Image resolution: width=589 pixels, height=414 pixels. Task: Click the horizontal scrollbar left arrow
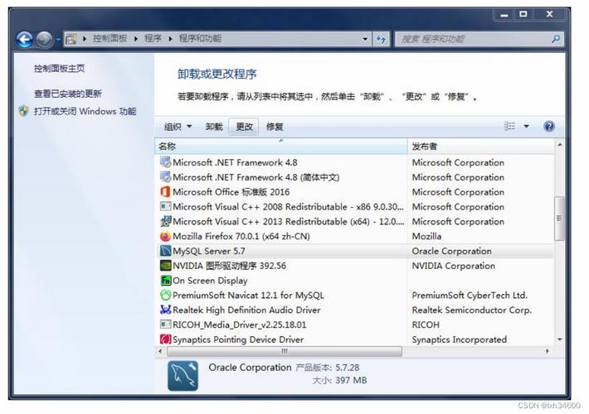click(160, 351)
